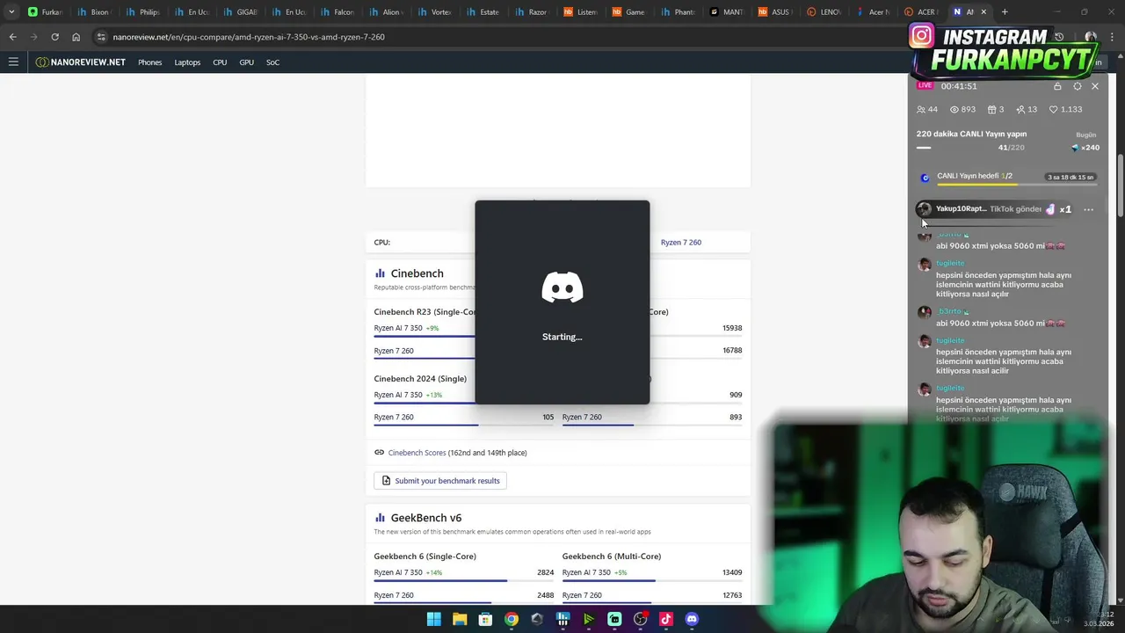Image resolution: width=1125 pixels, height=633 pixels.
Task: Open a new browser tab
Action: pyautogui.click(x=1005, y=12)
